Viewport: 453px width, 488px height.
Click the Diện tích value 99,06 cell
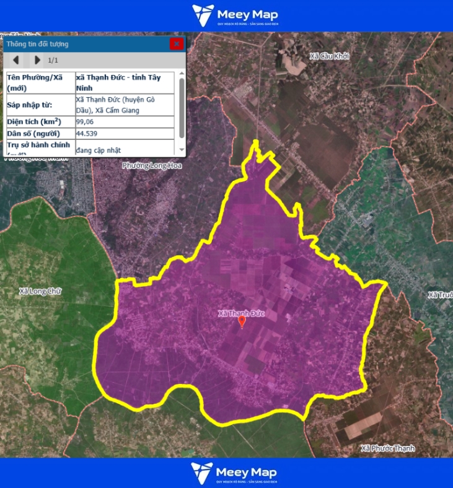124,121
